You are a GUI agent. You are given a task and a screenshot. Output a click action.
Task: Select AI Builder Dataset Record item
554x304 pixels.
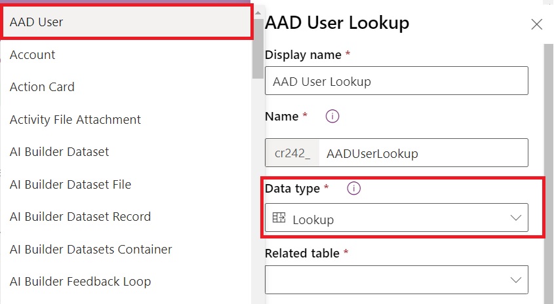coord(125,217)
